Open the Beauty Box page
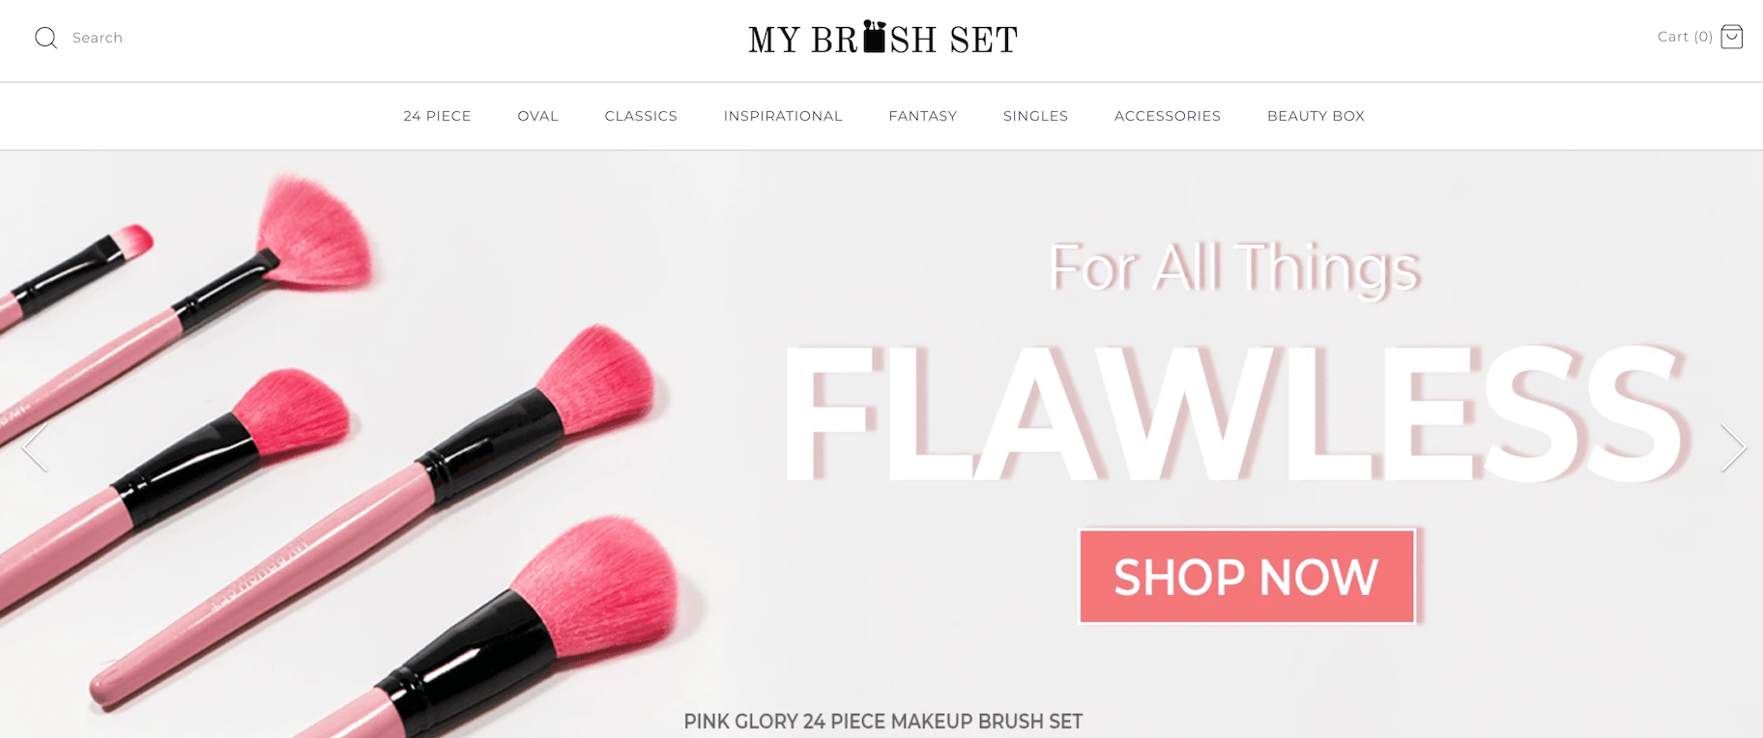This screenshot has width=1763, height=738. tap(1315, 116)
